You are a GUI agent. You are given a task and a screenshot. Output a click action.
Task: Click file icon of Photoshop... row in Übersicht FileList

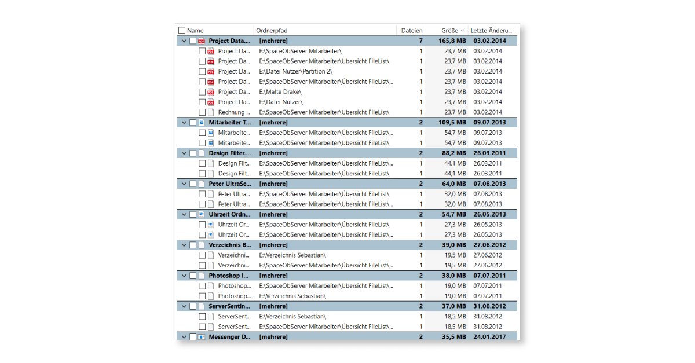click(211, 286)
